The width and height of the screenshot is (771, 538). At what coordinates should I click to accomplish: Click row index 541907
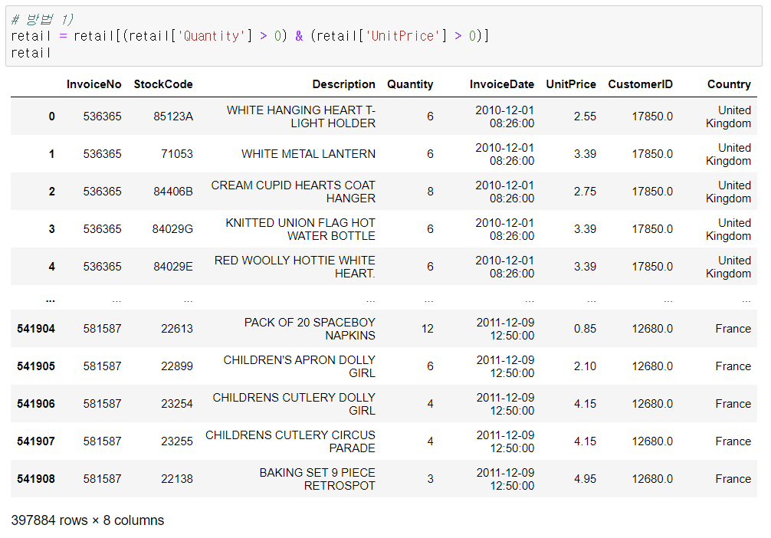[x=36, y=441]
